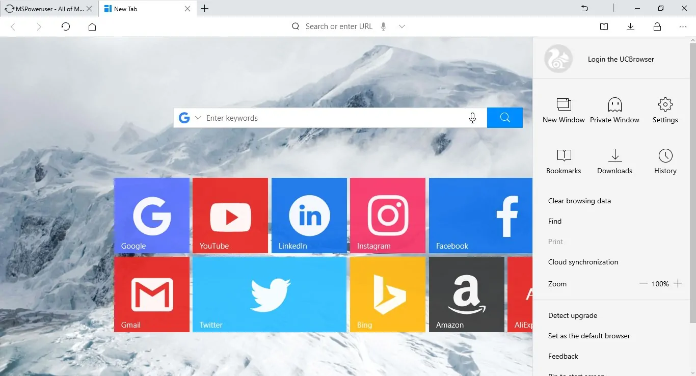Screen dimensions: 696x376
Task: Open the Google speed dial tile
Action: (152, 215)
